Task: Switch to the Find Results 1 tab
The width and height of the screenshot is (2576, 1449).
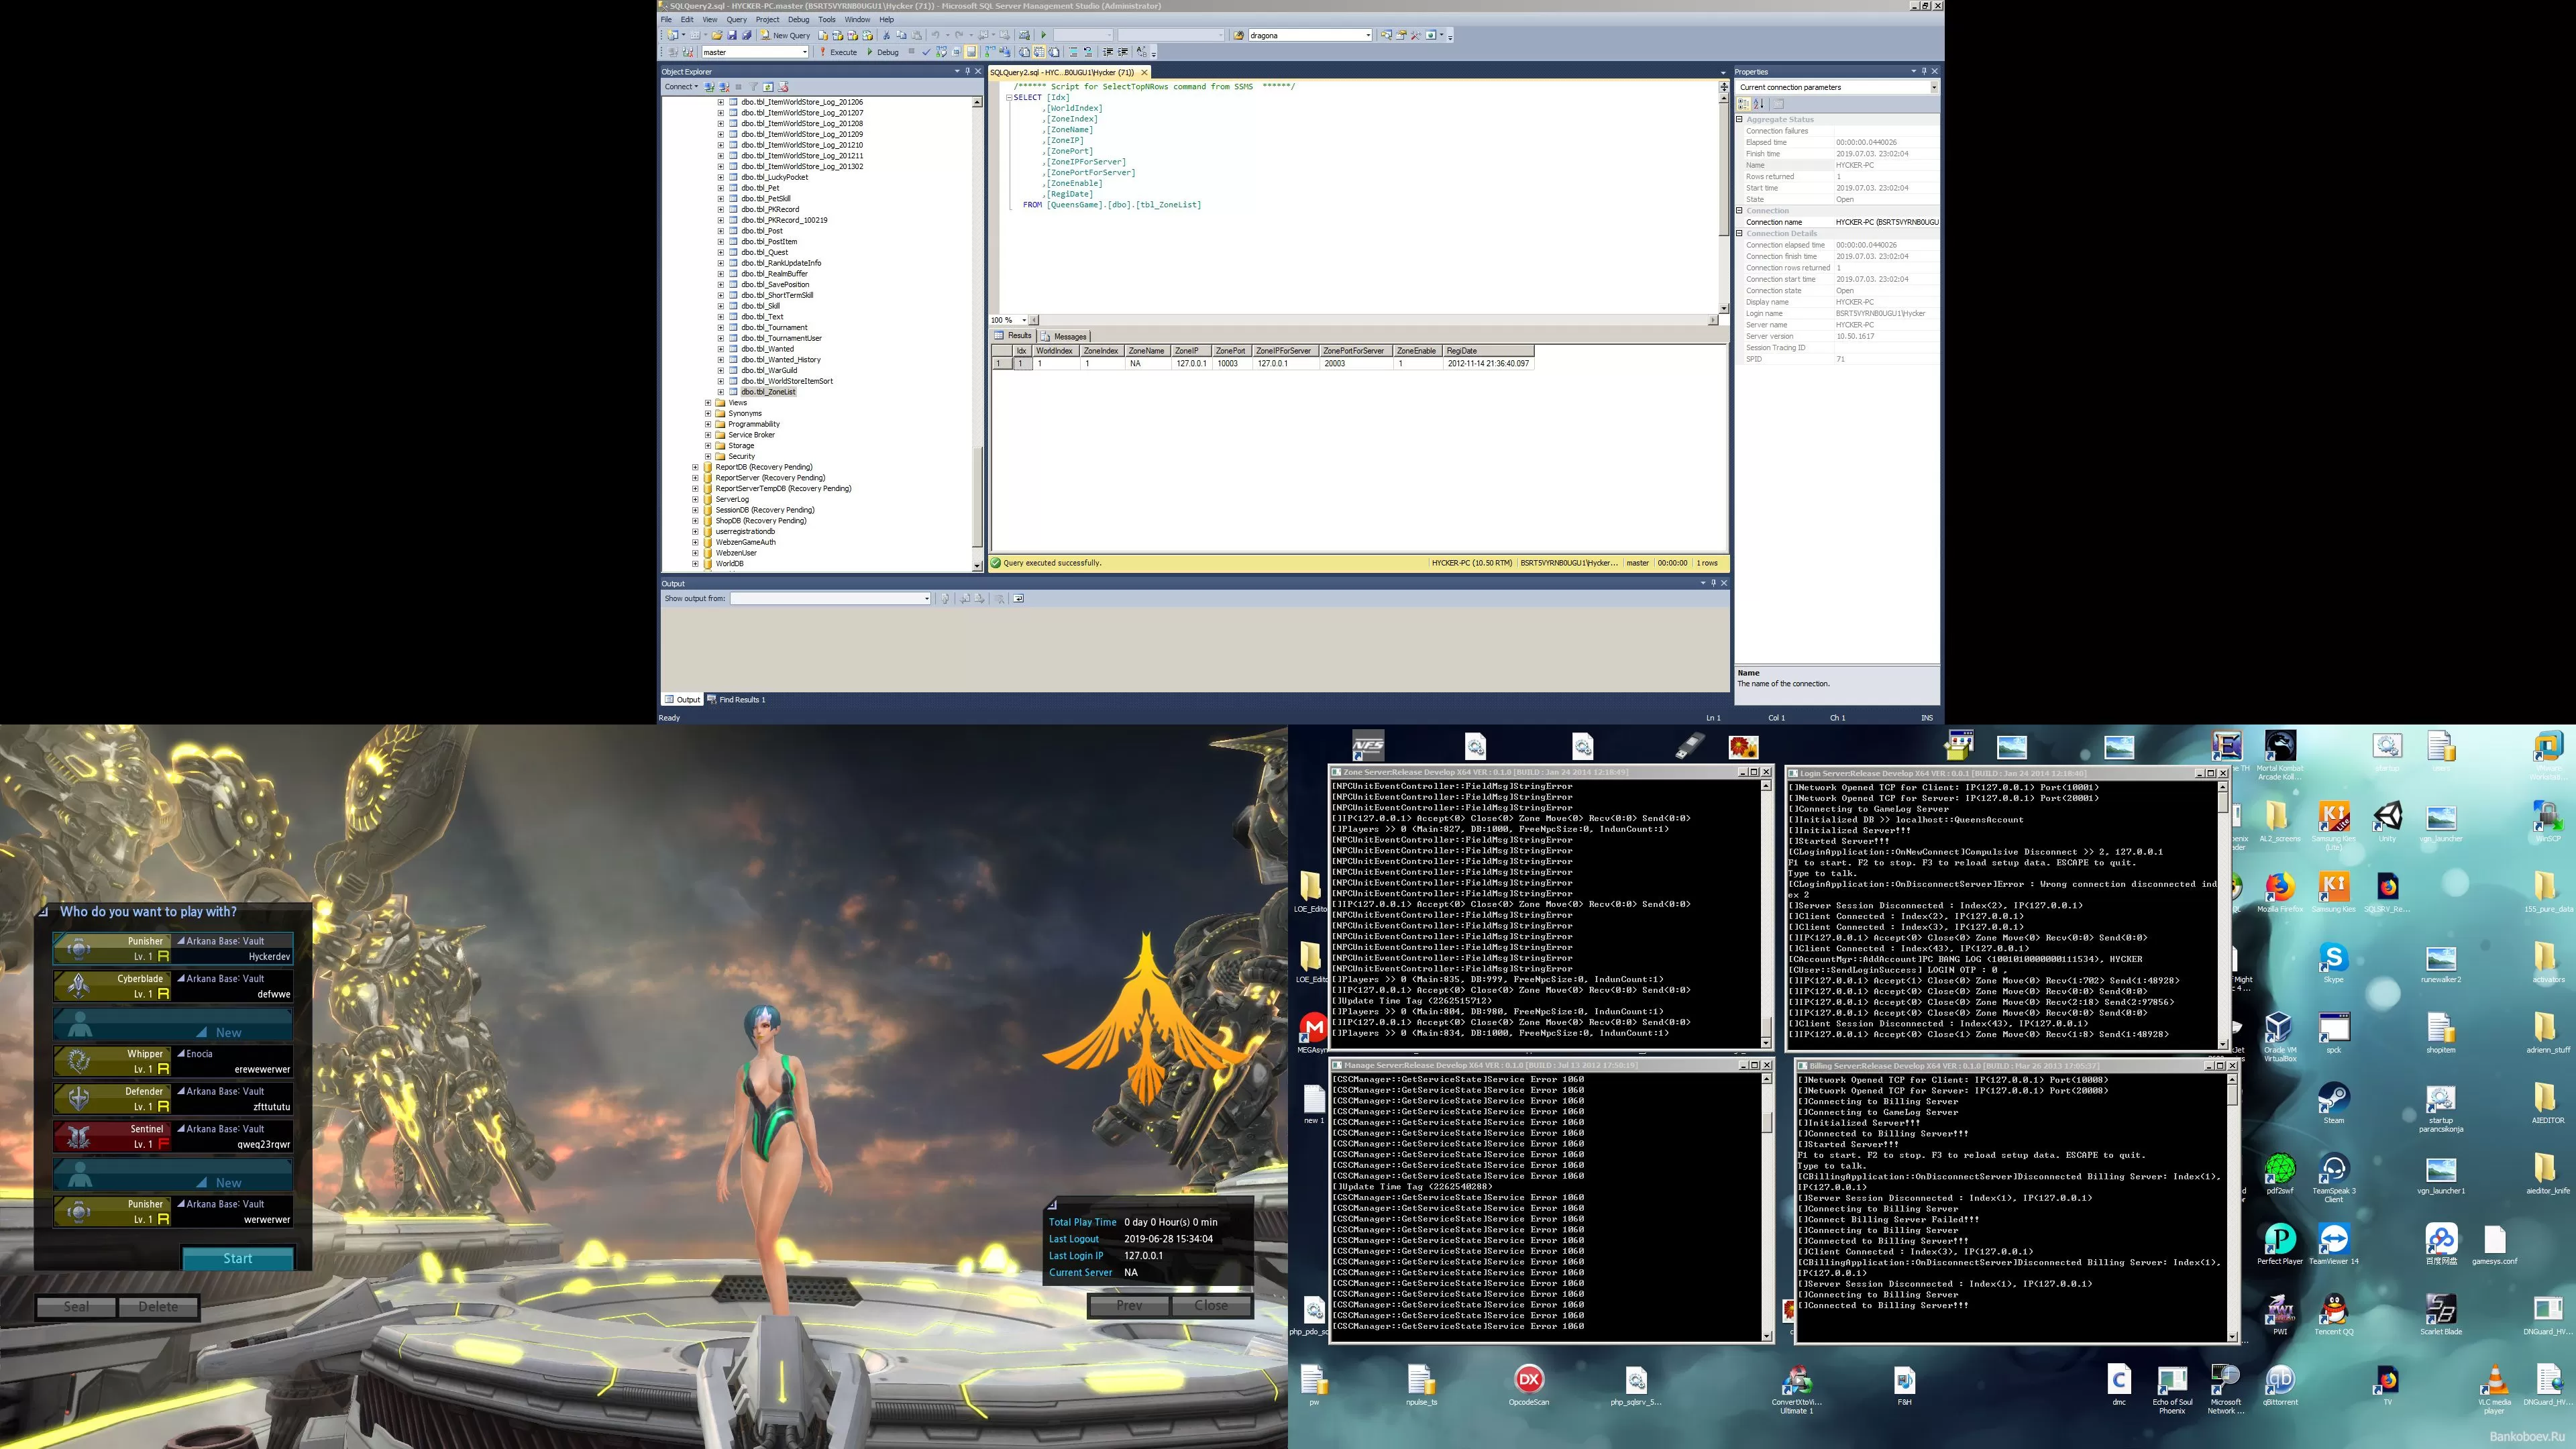Action: point(737,700)
